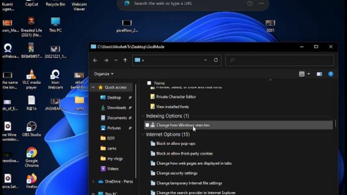Select the pixelflow desktop file

(x=127, y=26)
